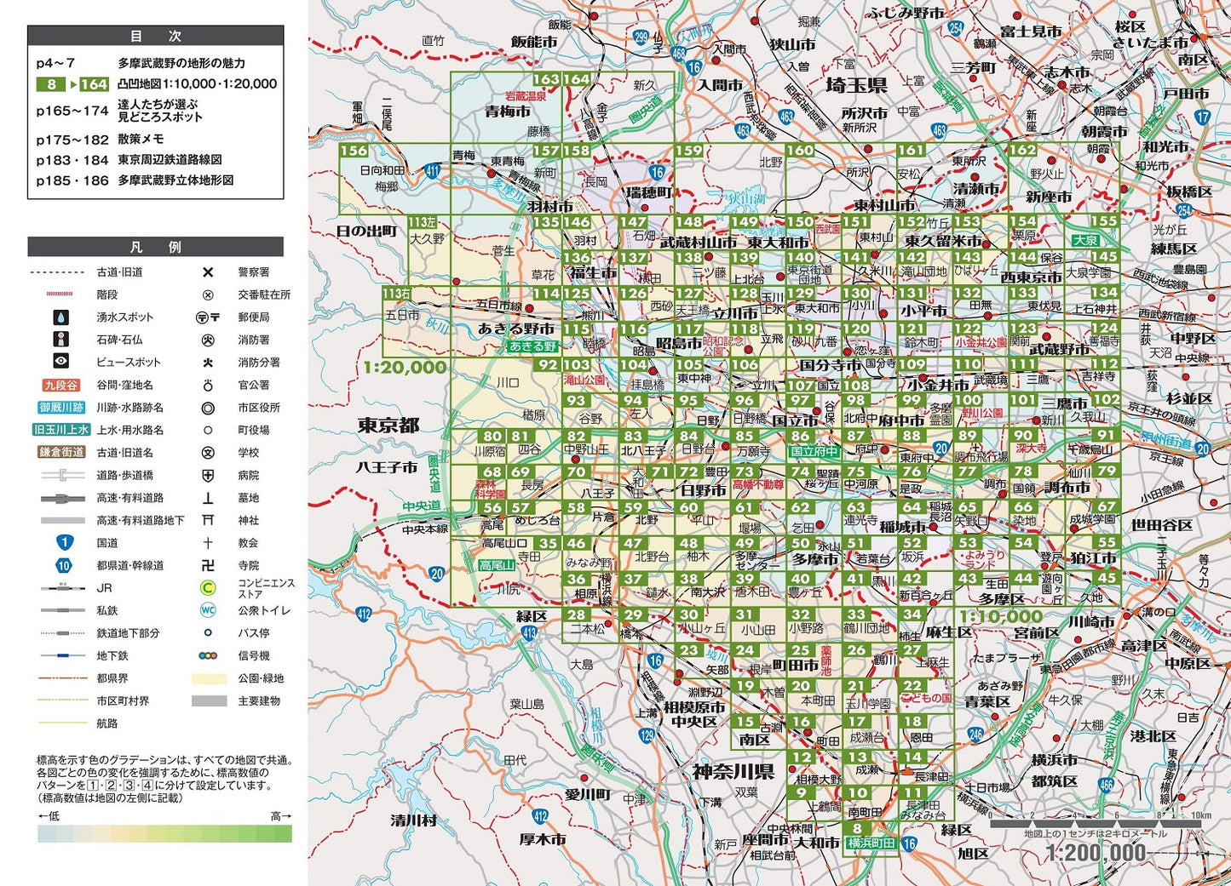This screenshot has width=1231, height=886.
Task: Click the elevation color gradient bar
Action: [164, 833]
